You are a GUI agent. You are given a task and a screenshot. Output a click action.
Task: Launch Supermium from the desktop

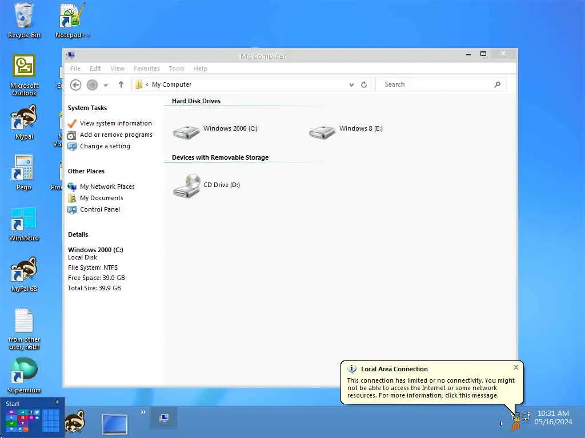24,375
